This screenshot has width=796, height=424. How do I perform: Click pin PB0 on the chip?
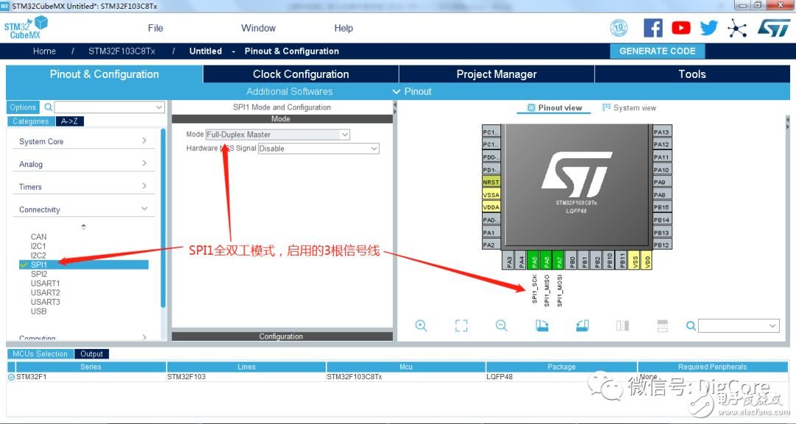[572, 260]
